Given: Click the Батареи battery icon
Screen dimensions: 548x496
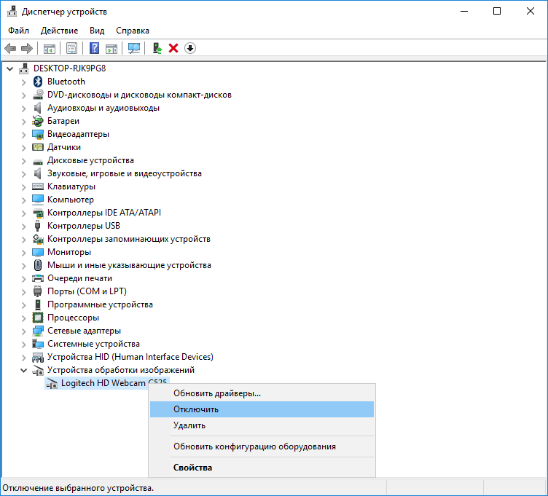Looking at the screenshot, I should click(38, 121).
